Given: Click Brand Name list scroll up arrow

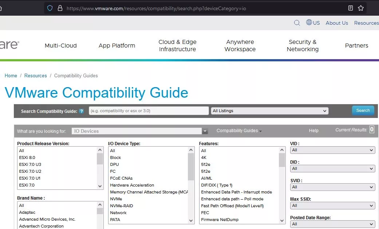Looking at the screenshot, I should click(x=100, y=205).
